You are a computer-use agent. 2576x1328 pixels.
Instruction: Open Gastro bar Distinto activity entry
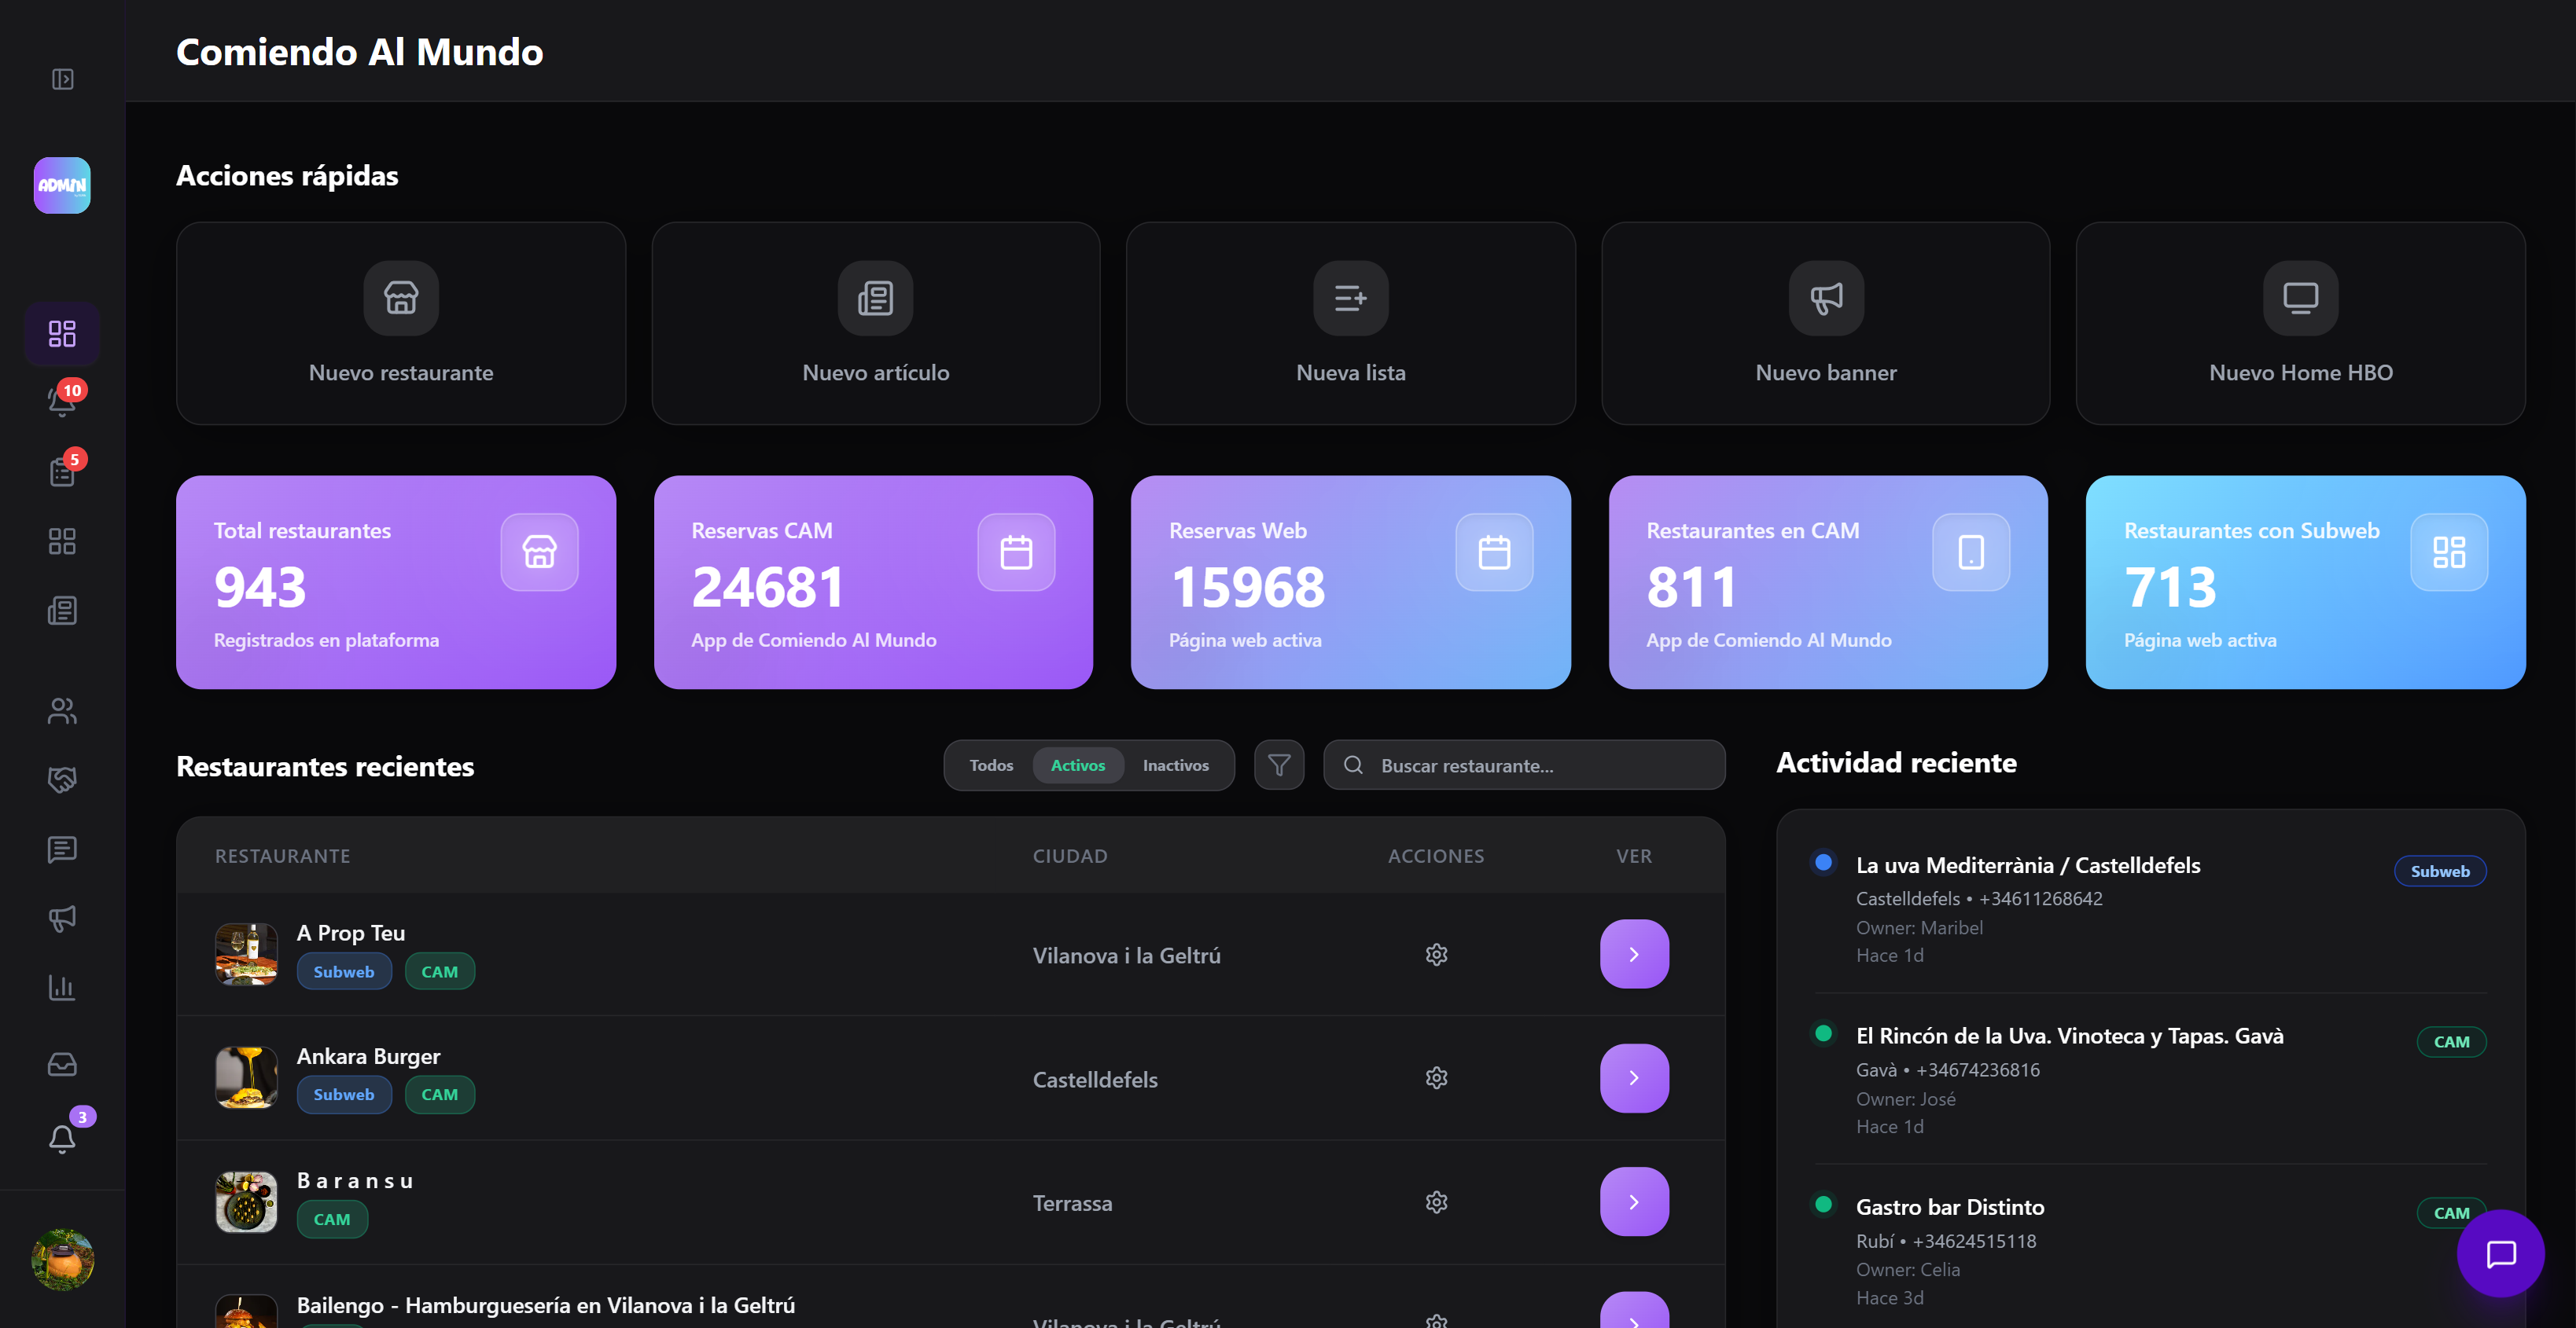click(x=2150, y=1249)
